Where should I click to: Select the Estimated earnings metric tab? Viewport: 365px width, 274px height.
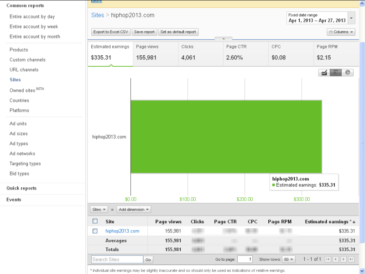(x=110, y=54)
